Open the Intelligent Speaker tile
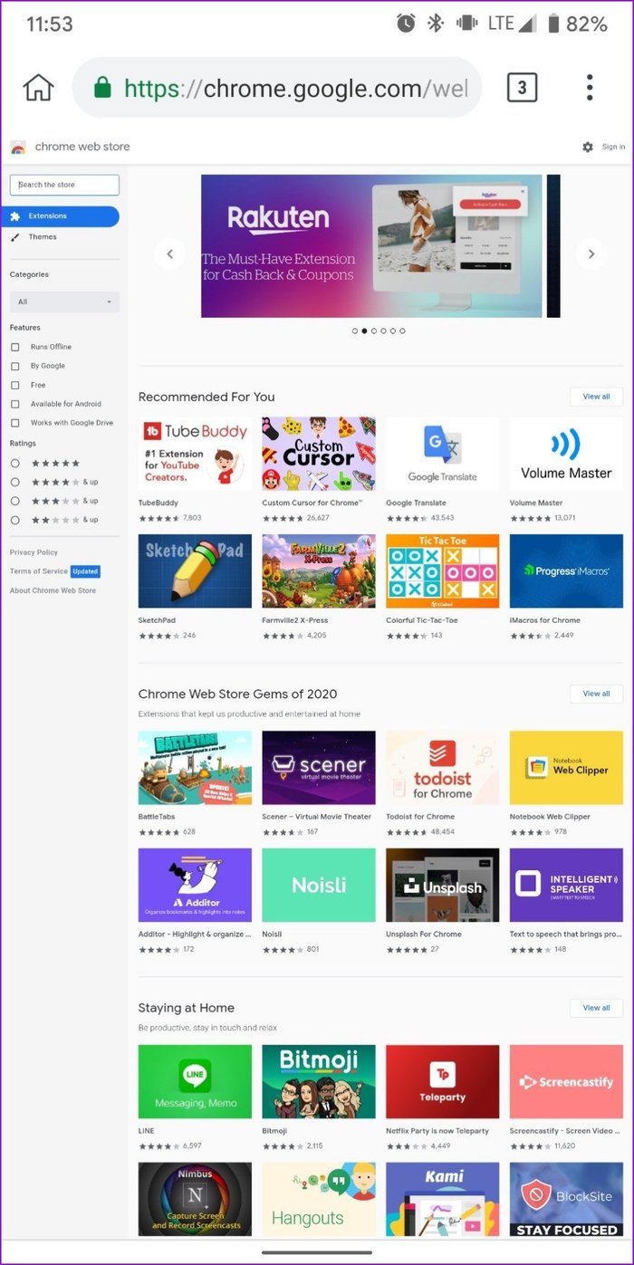The width and height of the screenshot is (634, 1265). pyautogui.click(x=566, y=885)
